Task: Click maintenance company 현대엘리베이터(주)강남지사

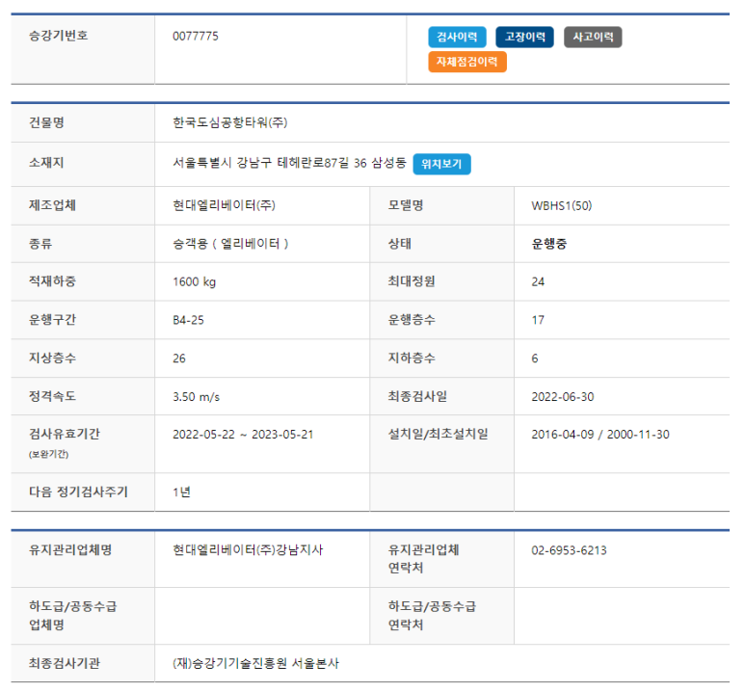Action: (x=248, y=550)
